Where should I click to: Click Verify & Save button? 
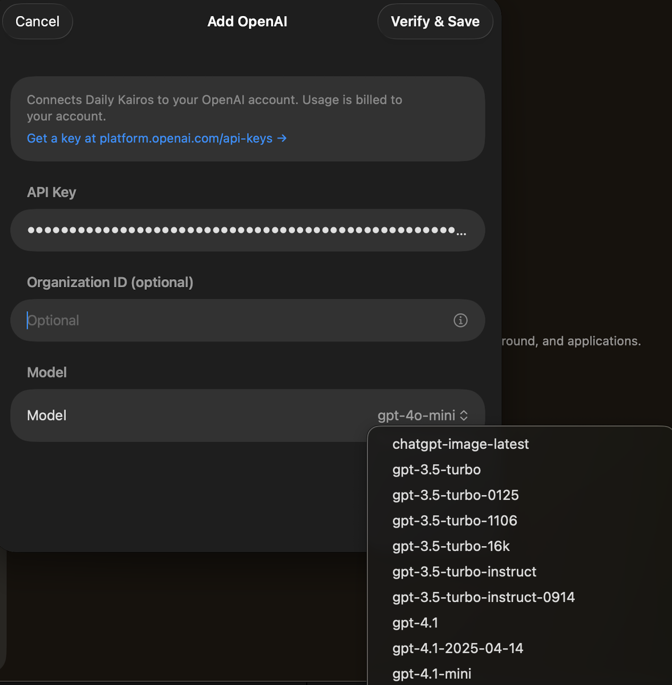435,21
